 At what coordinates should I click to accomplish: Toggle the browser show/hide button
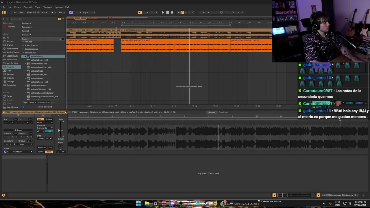[4, 12]
